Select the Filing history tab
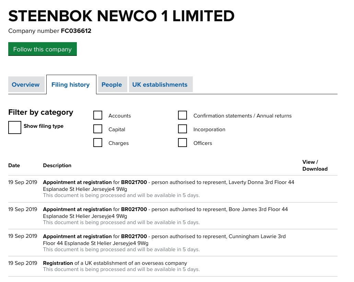Screen dimensions: 354x282 click(71, 85)
